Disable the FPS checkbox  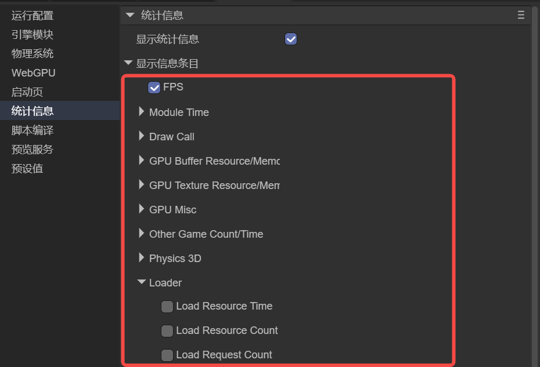[x=154, y=88]
